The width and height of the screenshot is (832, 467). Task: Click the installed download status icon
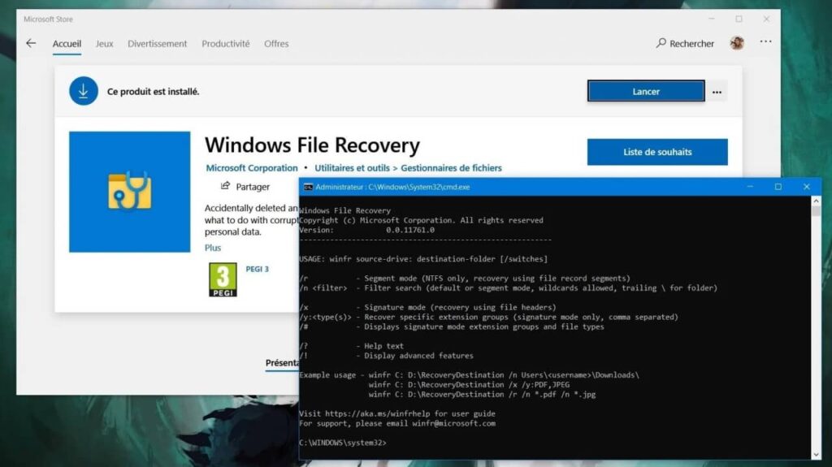pos(84,91)
